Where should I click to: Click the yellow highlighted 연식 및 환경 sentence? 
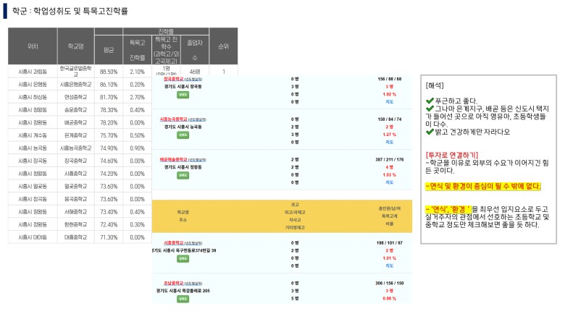[x=482, y=186]
